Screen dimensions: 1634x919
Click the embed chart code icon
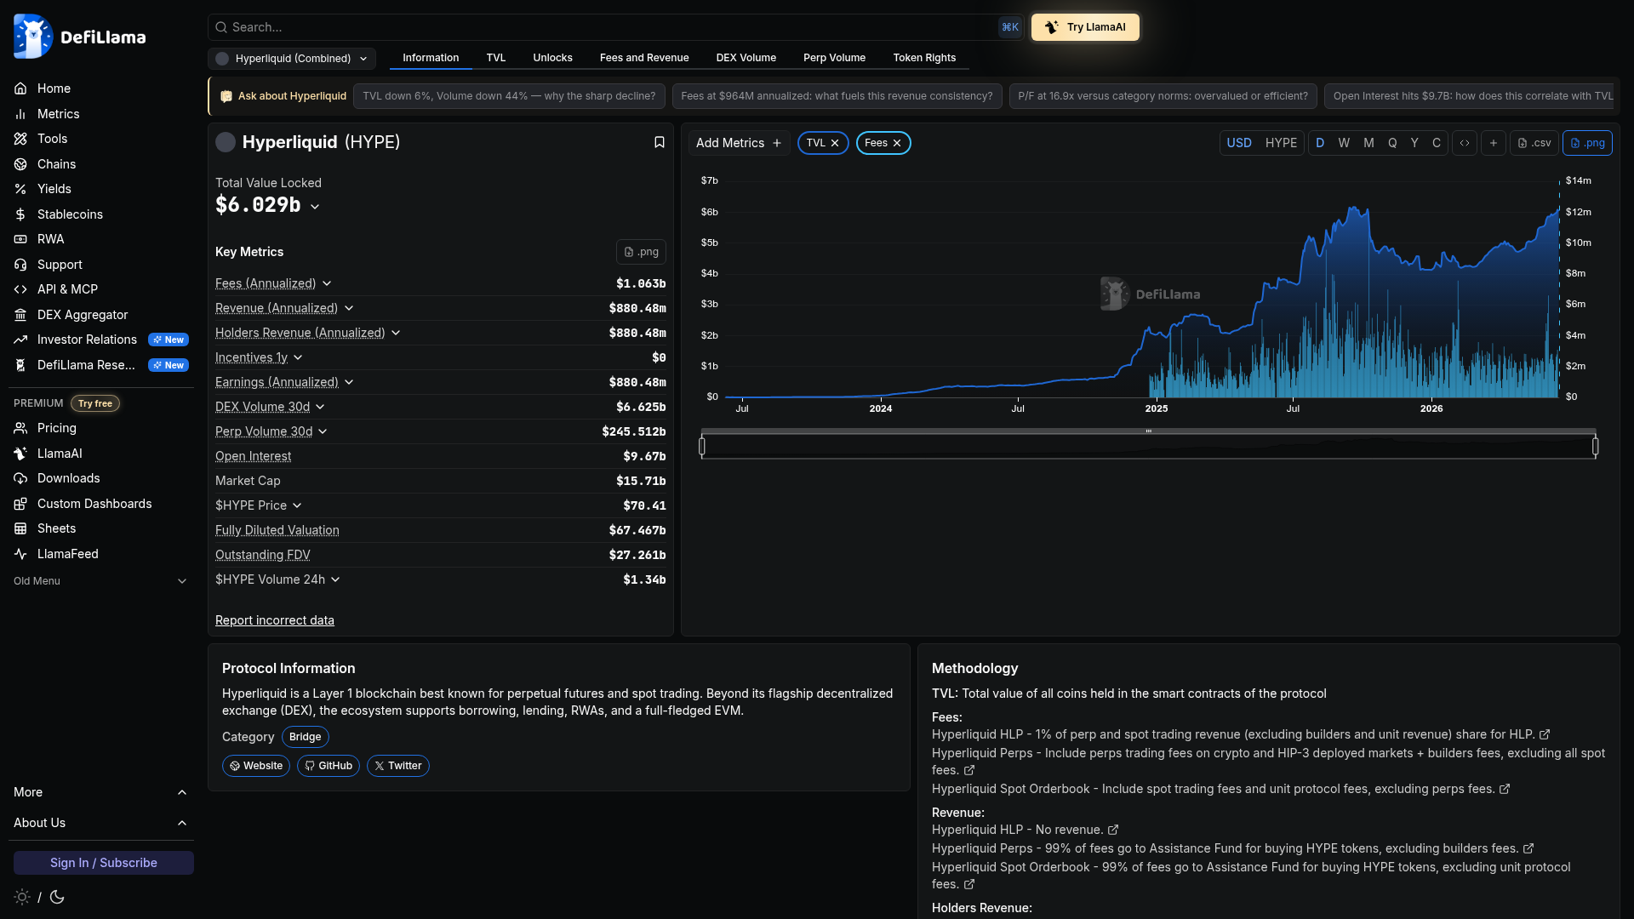(x=1465, y=143)
